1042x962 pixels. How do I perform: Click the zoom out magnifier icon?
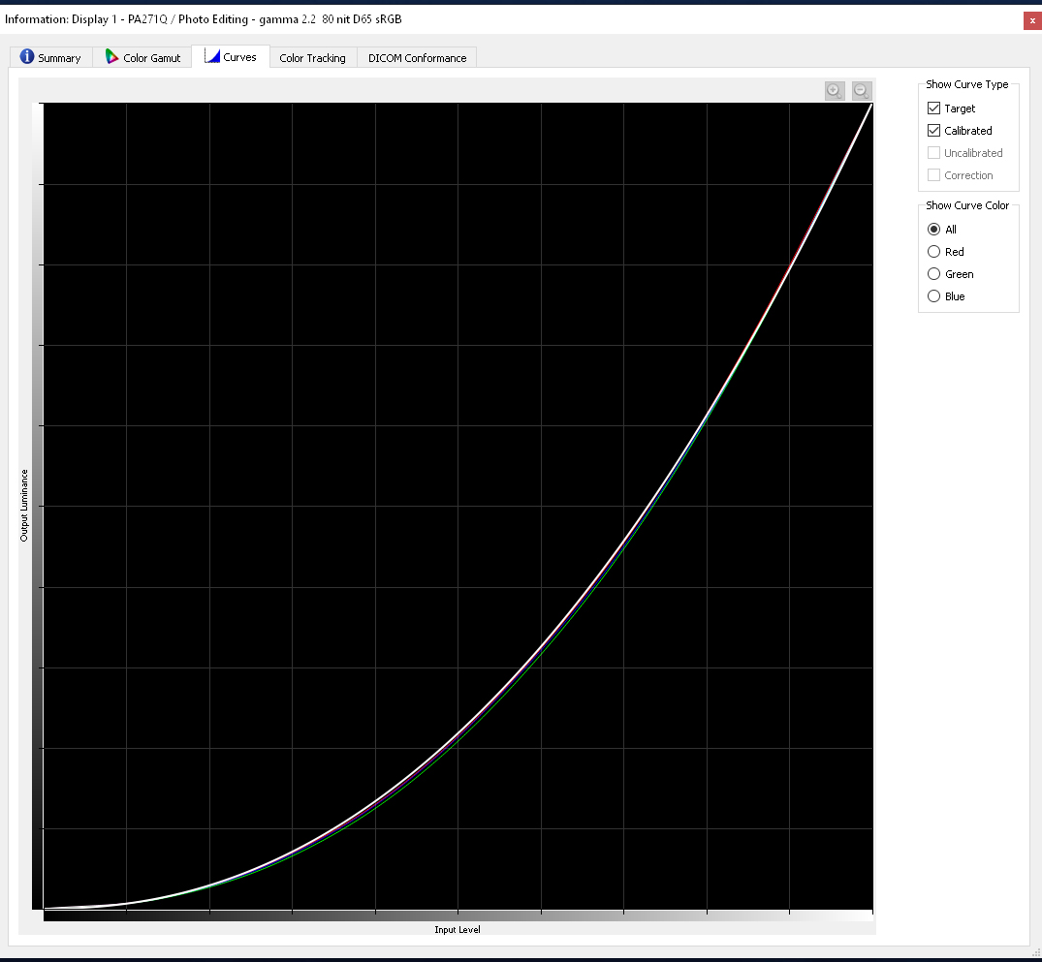(862, 91)
